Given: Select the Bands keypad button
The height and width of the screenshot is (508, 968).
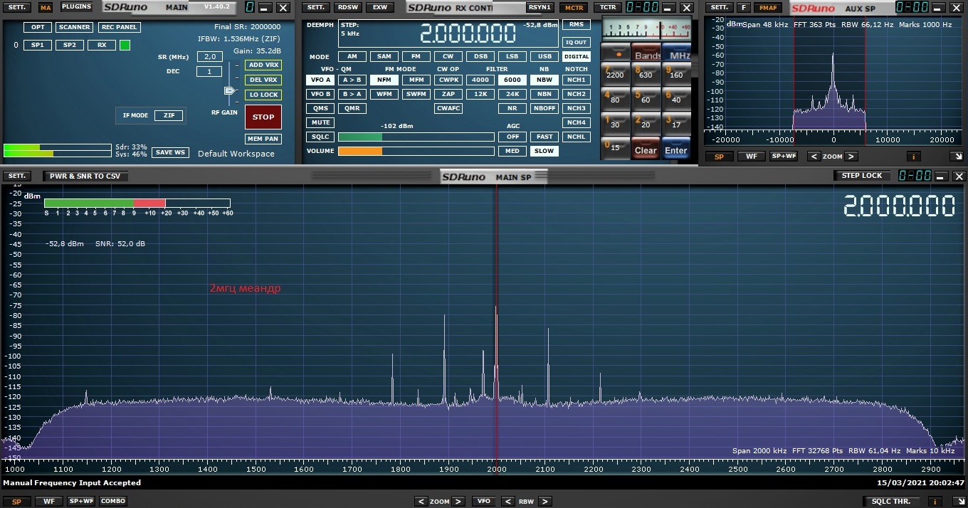Looking at the screenshot, I should 646,53.
